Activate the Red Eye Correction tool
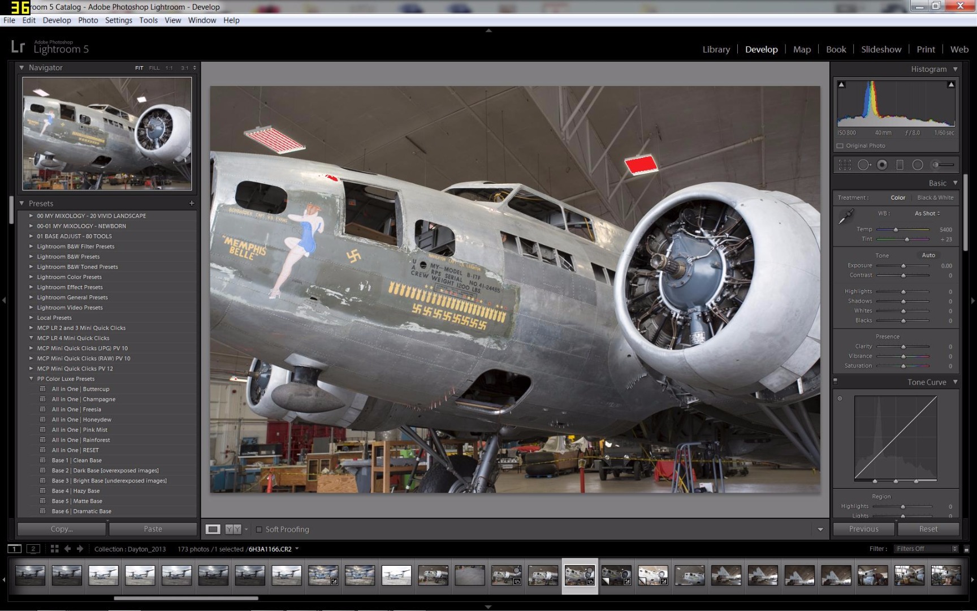Image resolution: width=977 pixels, height=611 pixels. 882,165
